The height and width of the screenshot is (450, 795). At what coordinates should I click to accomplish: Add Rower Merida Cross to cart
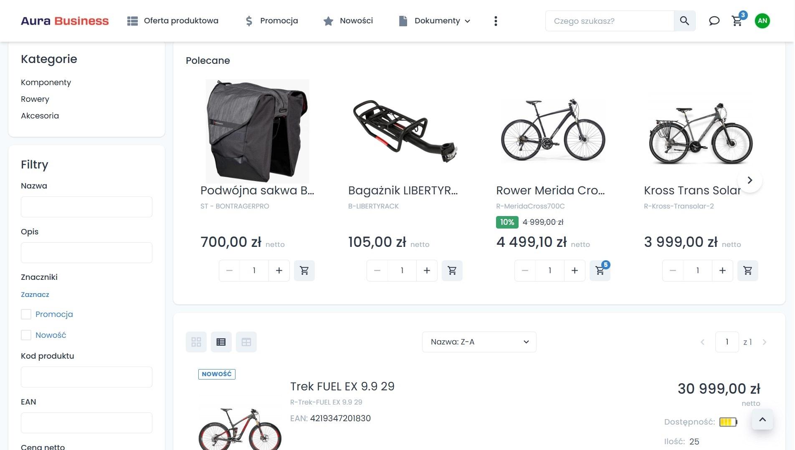point(600,271)
